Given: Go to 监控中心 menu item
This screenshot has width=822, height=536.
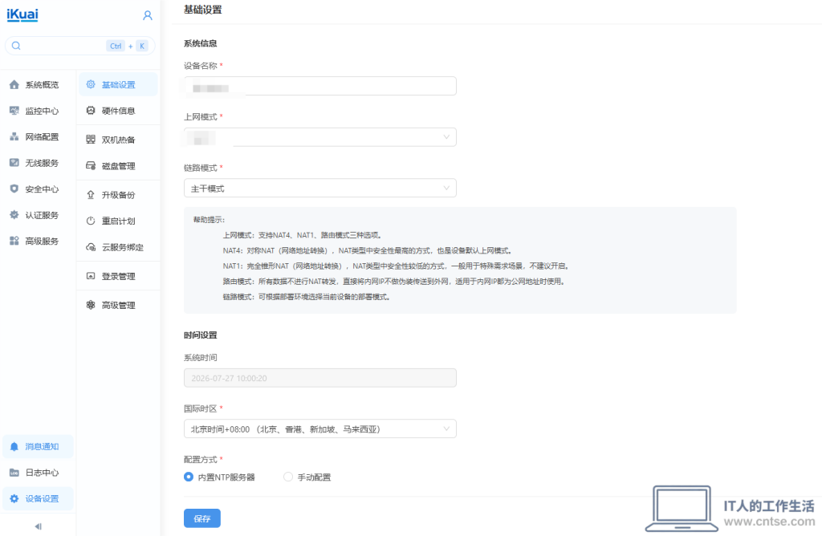Looking at the screenshot, I should [x=38, y=111].
